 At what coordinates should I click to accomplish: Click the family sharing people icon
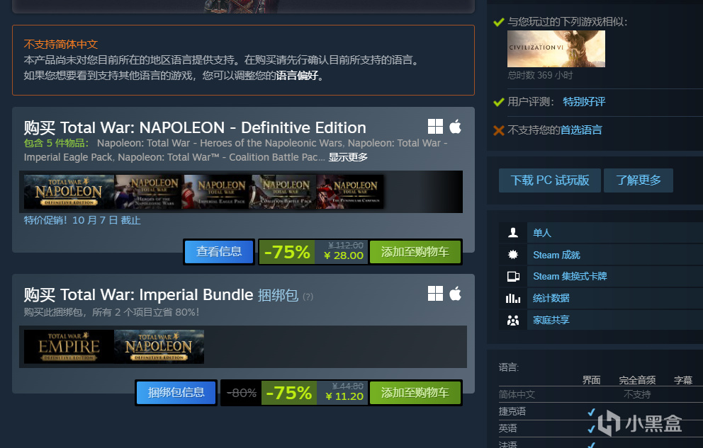click(513, 320)
